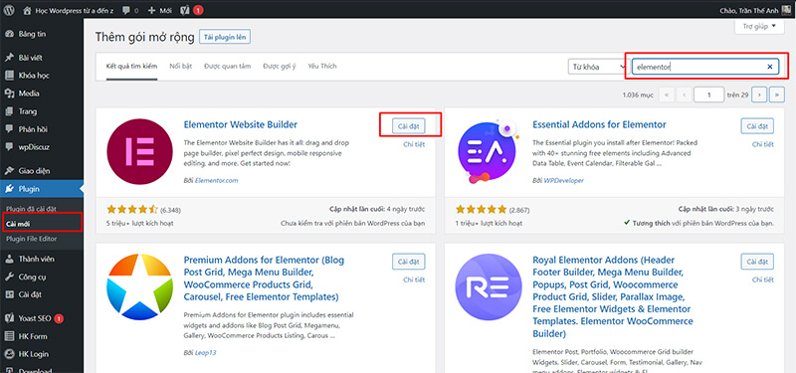This screenshot has height=373, width=796.
Task: Install Royal Elementor Addons plugin
Action: (757, 262)
